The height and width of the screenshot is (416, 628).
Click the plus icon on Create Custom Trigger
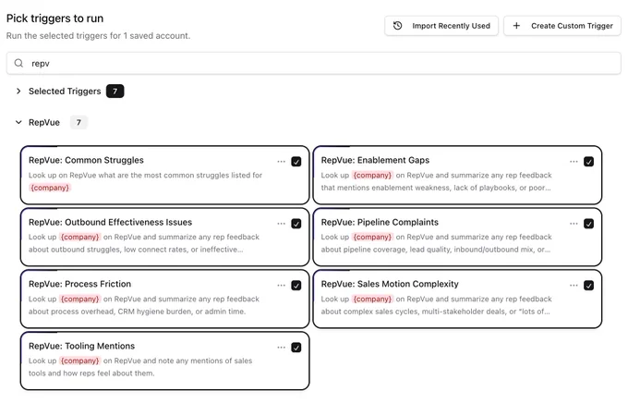click(x=516, y=26)
